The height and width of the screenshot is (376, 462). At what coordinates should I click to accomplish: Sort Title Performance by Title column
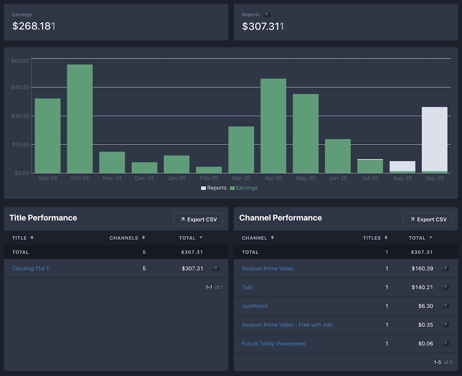tap(23, 238)
